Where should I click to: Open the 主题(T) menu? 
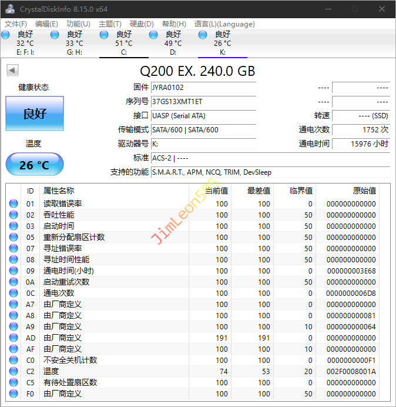pyautogui.click(x=110, y=24)
